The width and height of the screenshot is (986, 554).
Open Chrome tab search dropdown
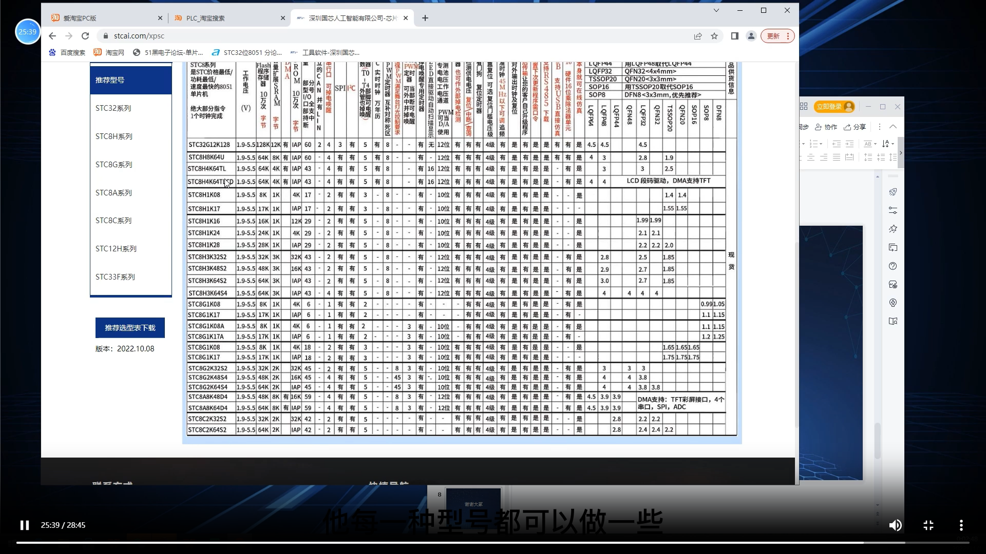click(716, 10)
